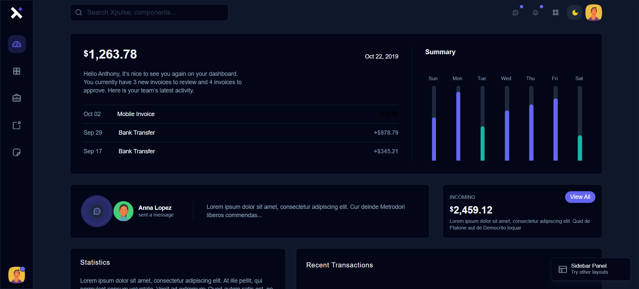639x289 pixels.
Task: Click the Monday bar in Summary chart
Action: coord(458,126)
